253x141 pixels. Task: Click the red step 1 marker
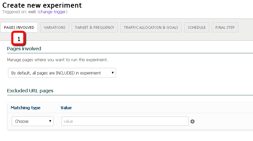pos(19,38)
